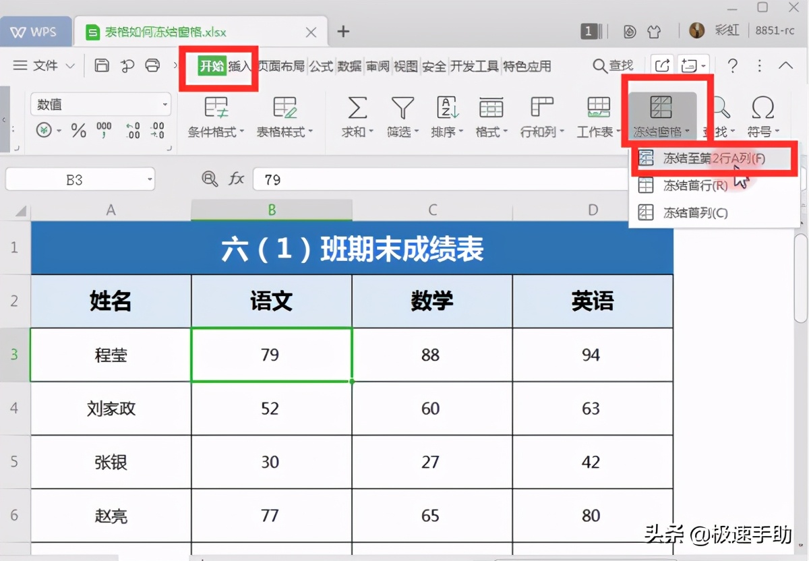Click the Worksheet (工作表) icon
This screenshot has height=561, width=809.
tap(599, 108)
